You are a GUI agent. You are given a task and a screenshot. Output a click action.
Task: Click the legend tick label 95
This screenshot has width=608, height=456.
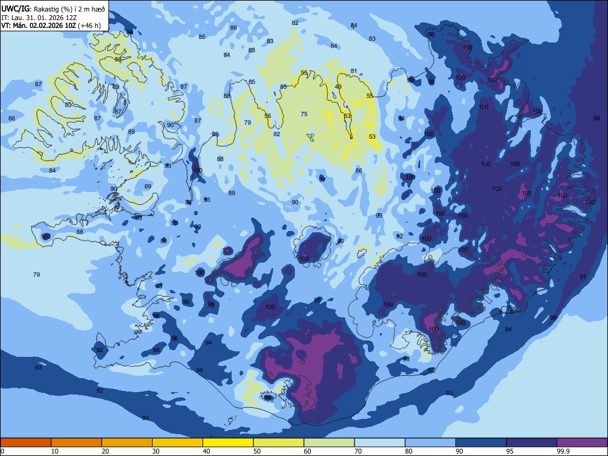510,451
